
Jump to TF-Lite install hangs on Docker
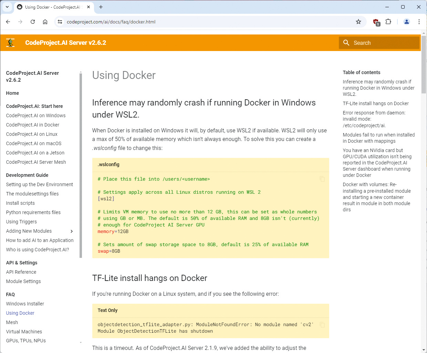(376, 103)
